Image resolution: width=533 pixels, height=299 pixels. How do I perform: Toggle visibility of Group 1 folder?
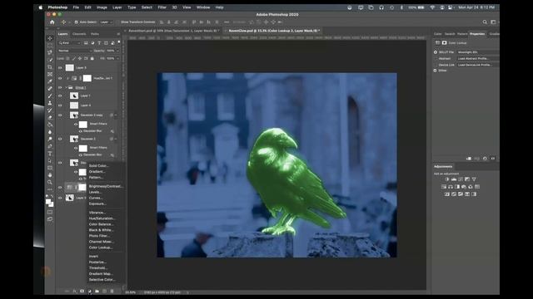pyautogui.click(x=60, y=87)
